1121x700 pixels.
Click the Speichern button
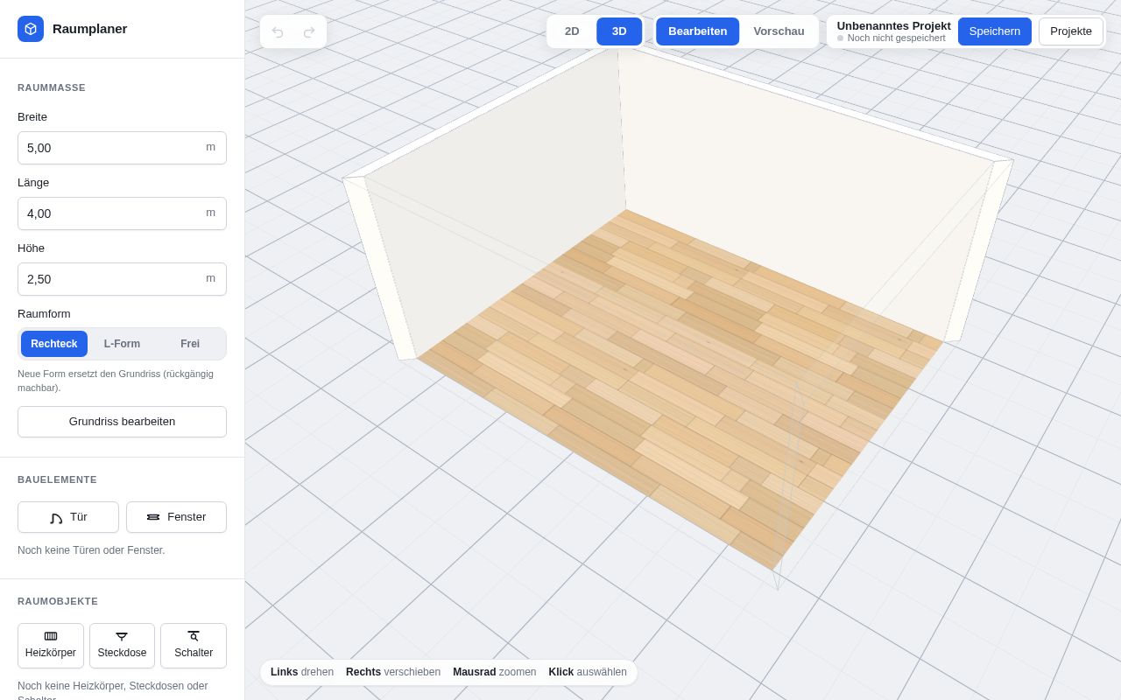[x=995, y=31]
